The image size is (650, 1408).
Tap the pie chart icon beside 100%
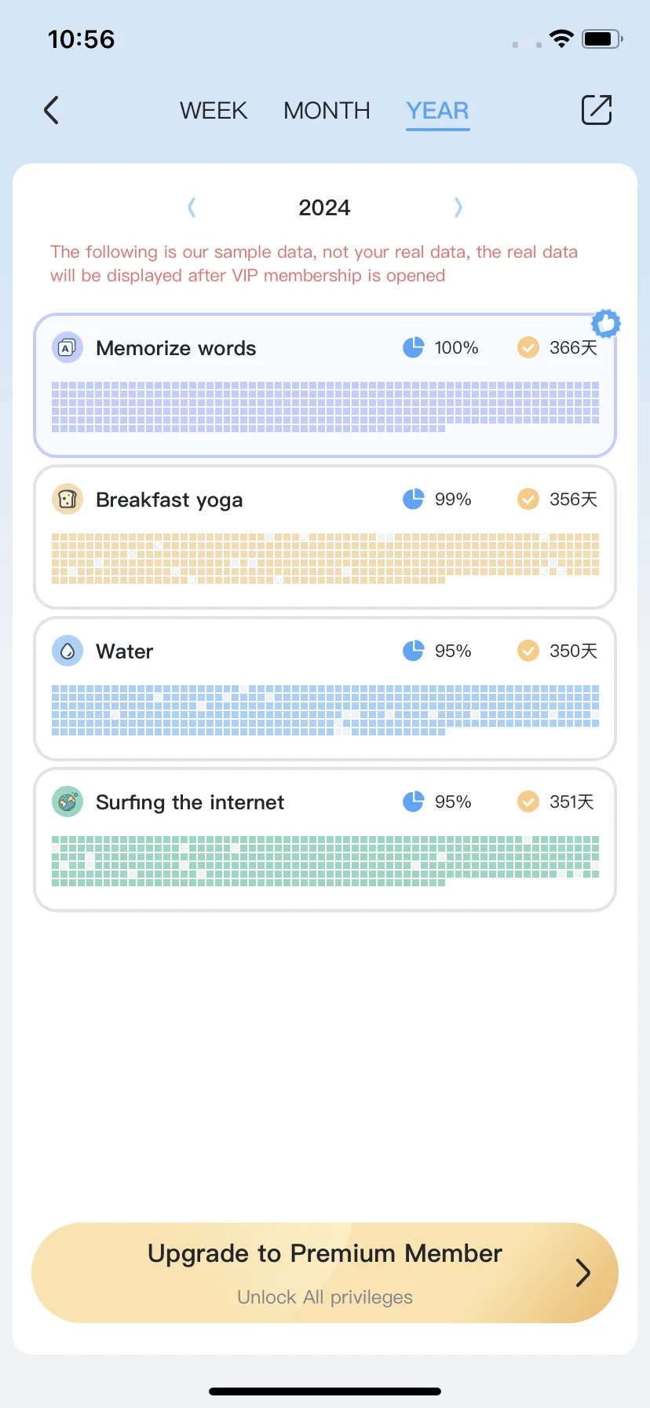(x=413, y=347)
